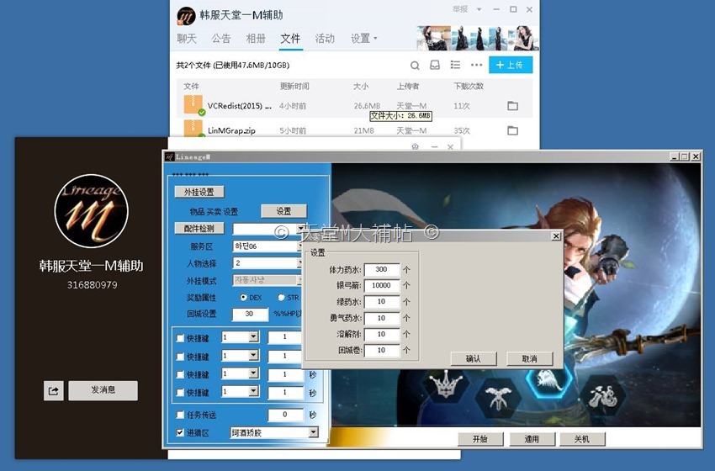Viewport: 715px width, 471px height.
Task: Switch to the 活动 tab
Action: [x=325, y=39]
